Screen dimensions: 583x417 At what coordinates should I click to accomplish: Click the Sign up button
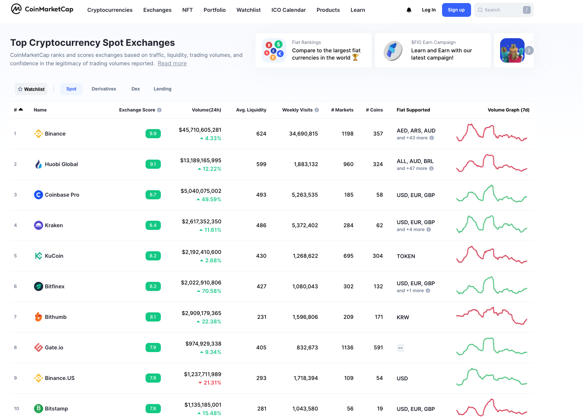(457, 10)
